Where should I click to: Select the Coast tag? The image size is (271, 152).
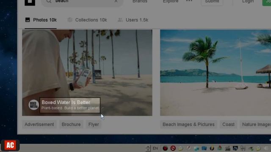[228, 125]
